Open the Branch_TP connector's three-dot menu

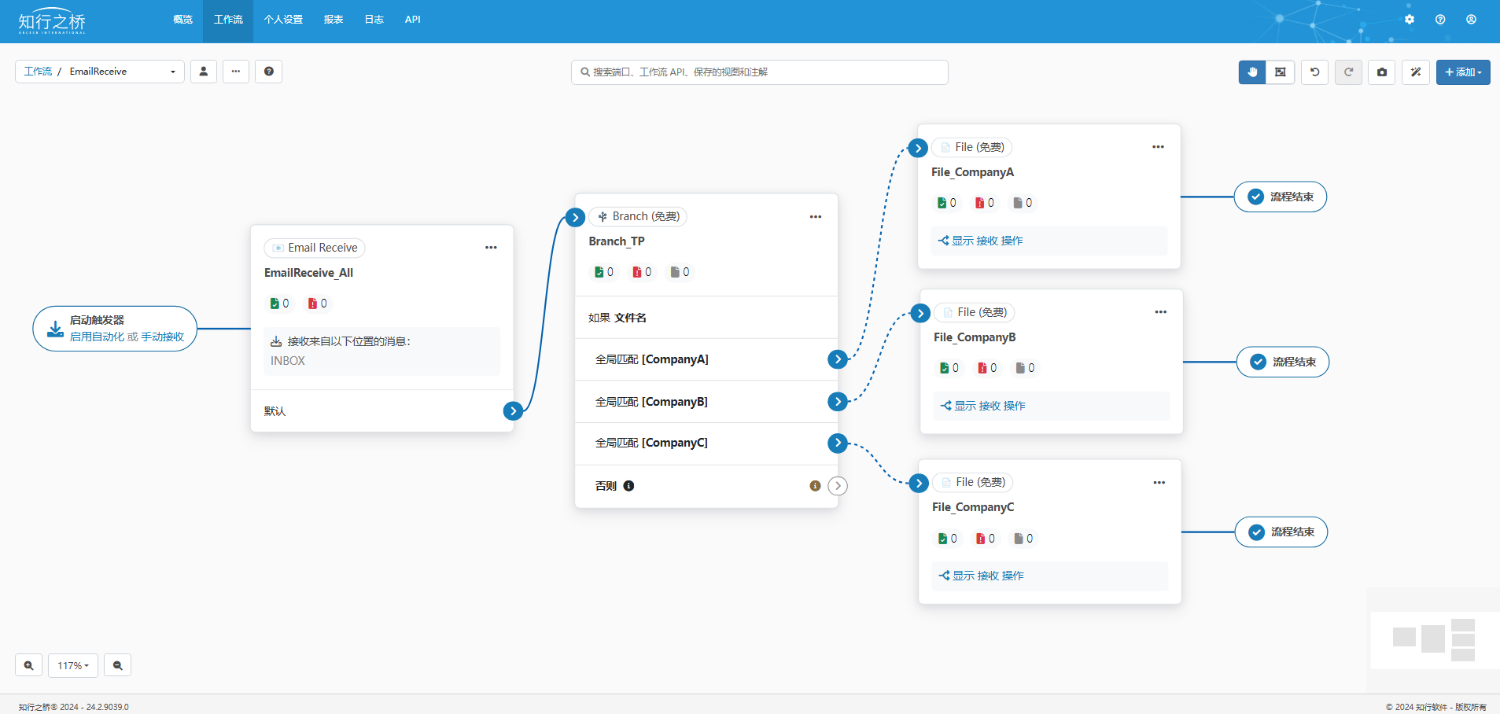pos(816,217)
